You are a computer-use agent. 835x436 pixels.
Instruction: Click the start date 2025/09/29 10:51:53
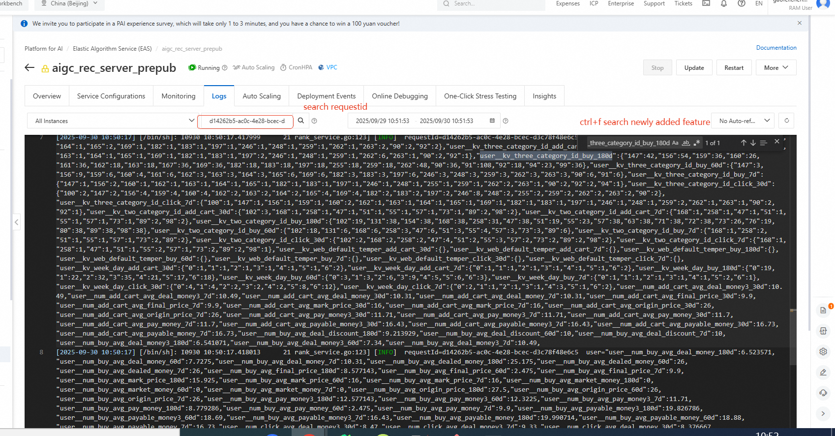click(x=383, y=121)
